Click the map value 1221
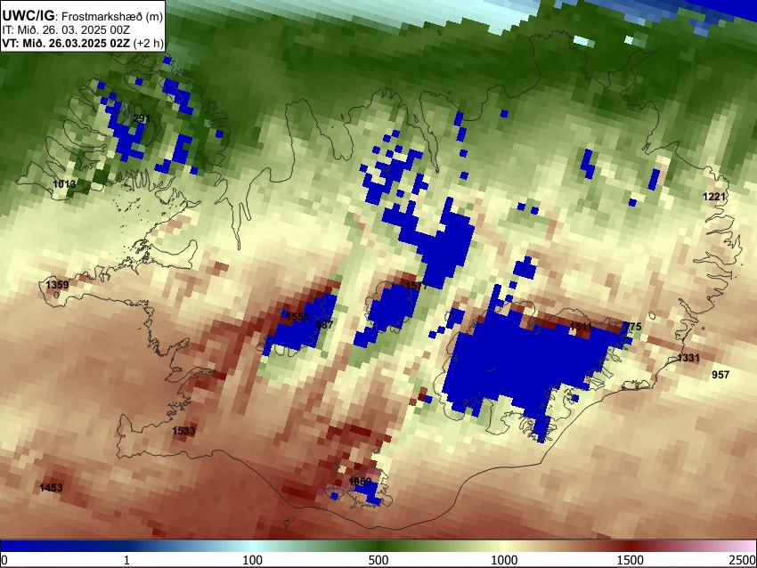 click(714, 197)
